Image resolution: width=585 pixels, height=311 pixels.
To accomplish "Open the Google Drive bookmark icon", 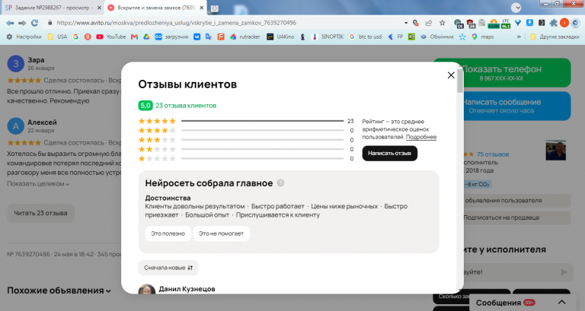I will click(x=146, y=36).
